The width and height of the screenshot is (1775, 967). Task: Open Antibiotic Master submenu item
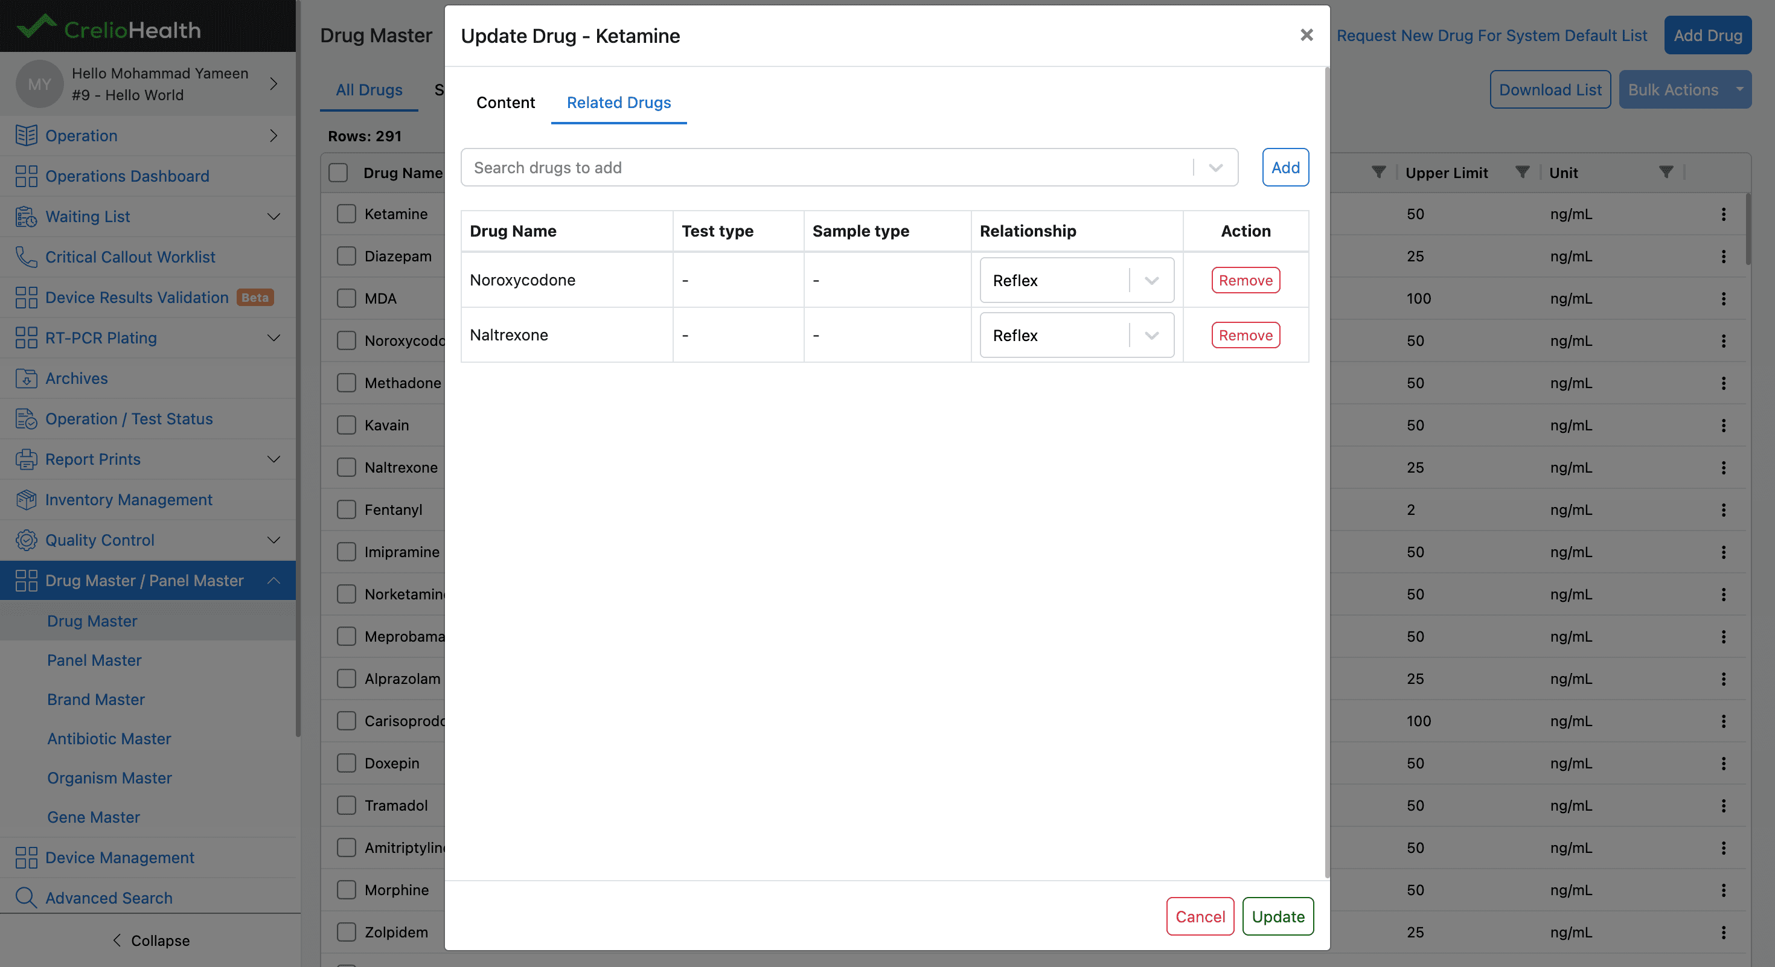point(109,738)
